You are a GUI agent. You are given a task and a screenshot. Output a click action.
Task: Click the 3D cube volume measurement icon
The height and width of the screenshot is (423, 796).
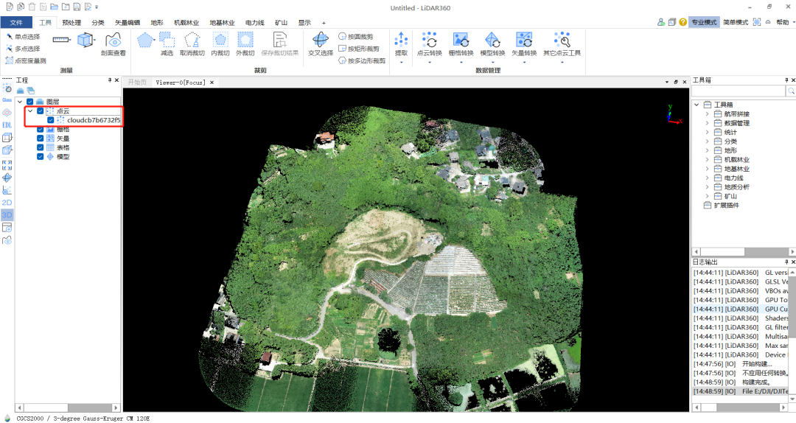click(85, 40)
